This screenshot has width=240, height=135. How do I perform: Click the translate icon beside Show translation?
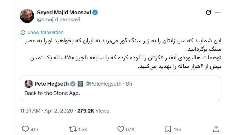(x=23, y=32)
